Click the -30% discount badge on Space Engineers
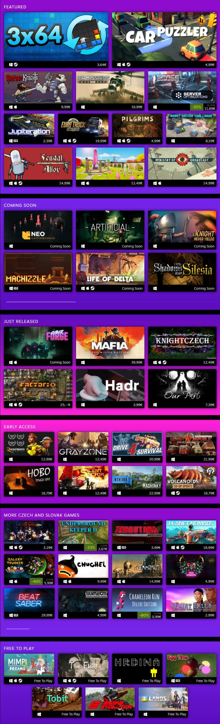Image resolution: width=220 pixels, height=724 pixels. pyautogui.click(x=197, y=107)
